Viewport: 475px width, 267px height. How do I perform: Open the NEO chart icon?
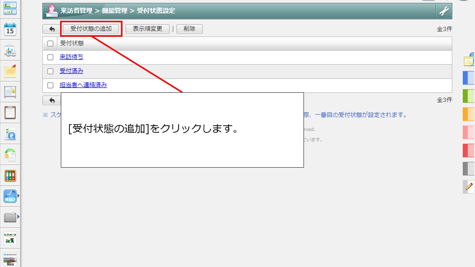[x=10, y=196]
